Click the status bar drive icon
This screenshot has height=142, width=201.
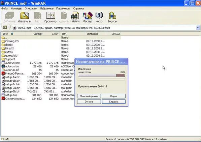[x=3, y=139]
